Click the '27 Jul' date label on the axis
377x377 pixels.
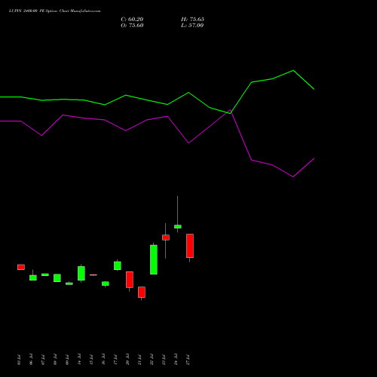[x=188, y=360]
